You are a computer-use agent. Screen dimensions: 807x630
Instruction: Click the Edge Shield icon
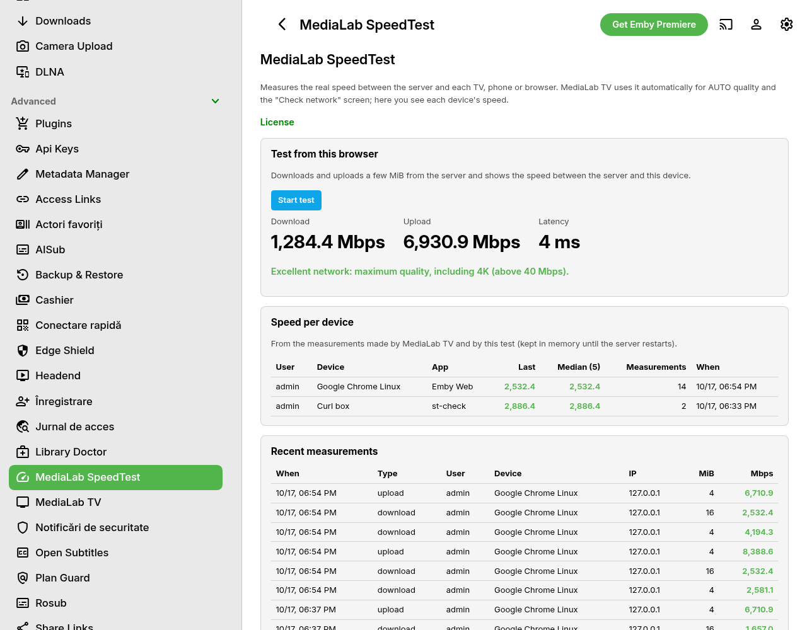tap(23, 350)
